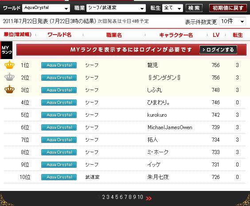This screenshot has height=206, width=250.
Task: Go to page 2
Action: pos(104,197)
